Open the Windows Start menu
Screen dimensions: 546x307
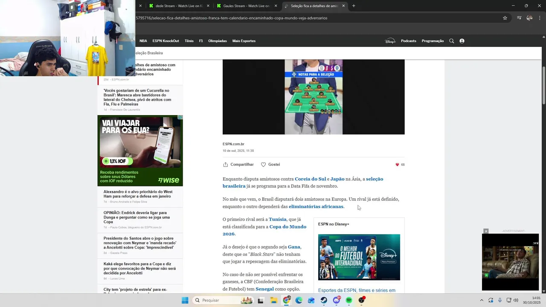pyautogui.click(x=185, y=300)
